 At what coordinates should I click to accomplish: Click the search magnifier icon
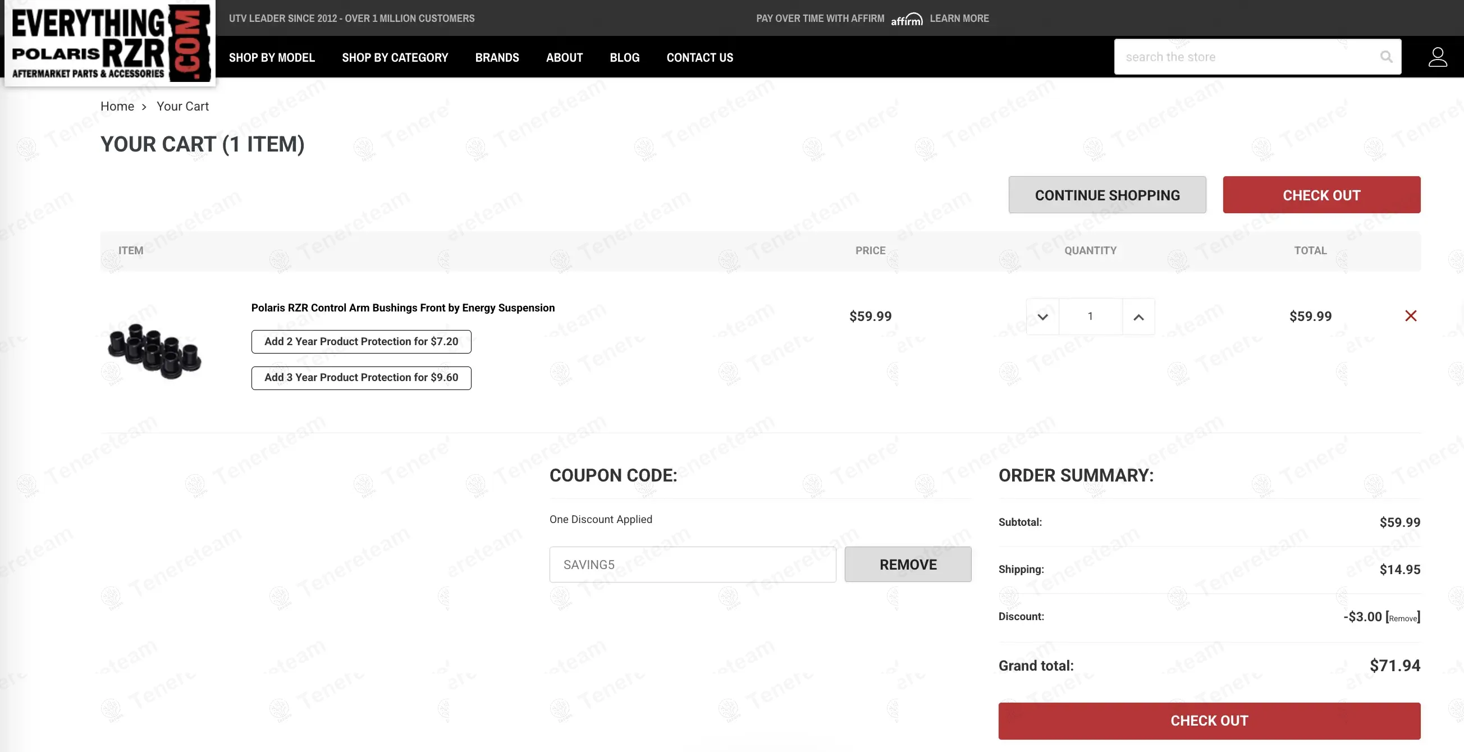[x=1386, y=57]
